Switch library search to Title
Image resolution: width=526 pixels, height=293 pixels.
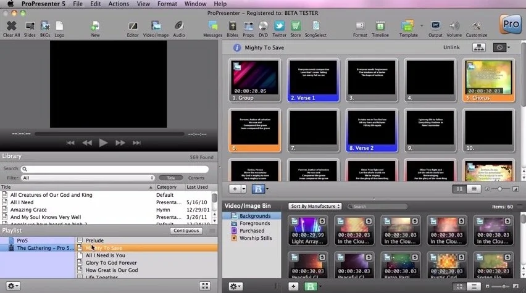[x=171, y=178]
